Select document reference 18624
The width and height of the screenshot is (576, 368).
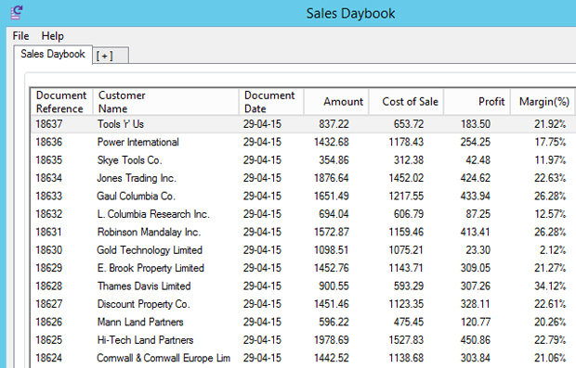tap(49, 358)
